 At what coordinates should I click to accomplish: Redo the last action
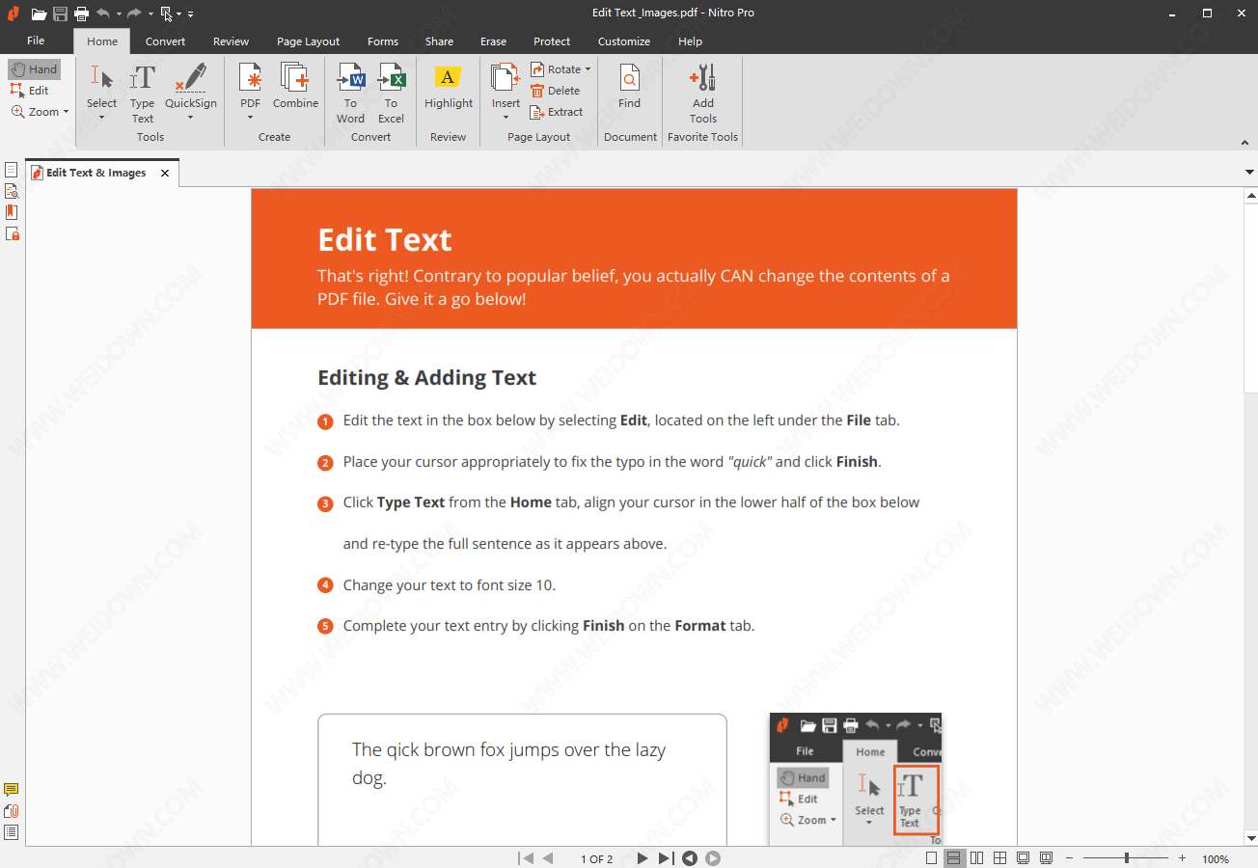[134, 14]
